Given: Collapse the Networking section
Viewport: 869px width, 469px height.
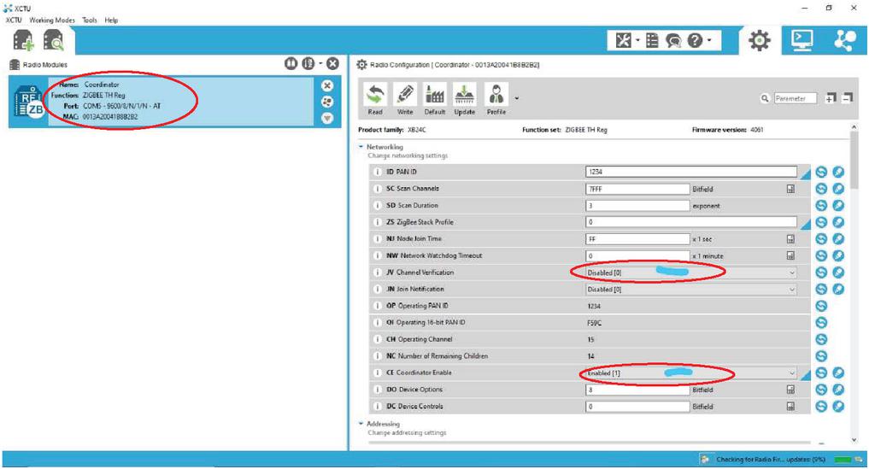Looking at the screenshot, I should pyautogui.click(x=361, y=147).
